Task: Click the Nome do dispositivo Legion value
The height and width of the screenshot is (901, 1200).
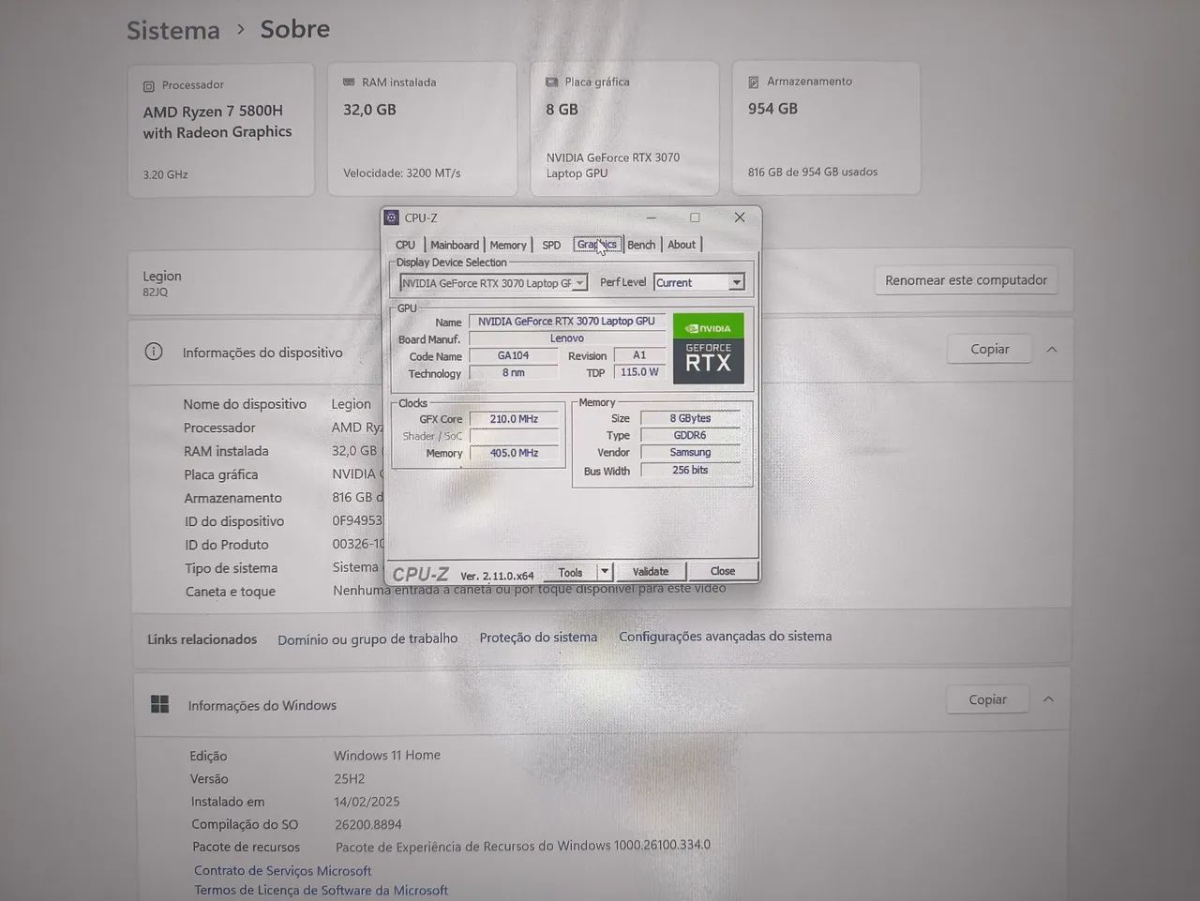Action: (x=352, y=404)
